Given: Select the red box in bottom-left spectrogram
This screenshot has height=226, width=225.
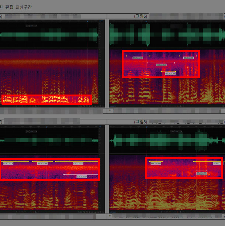Looking at the screenshot, I should pos(50,169).
